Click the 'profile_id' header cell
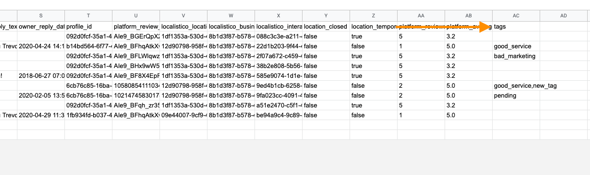This screenshot has width=590, height=175. (x=88, y=27)
